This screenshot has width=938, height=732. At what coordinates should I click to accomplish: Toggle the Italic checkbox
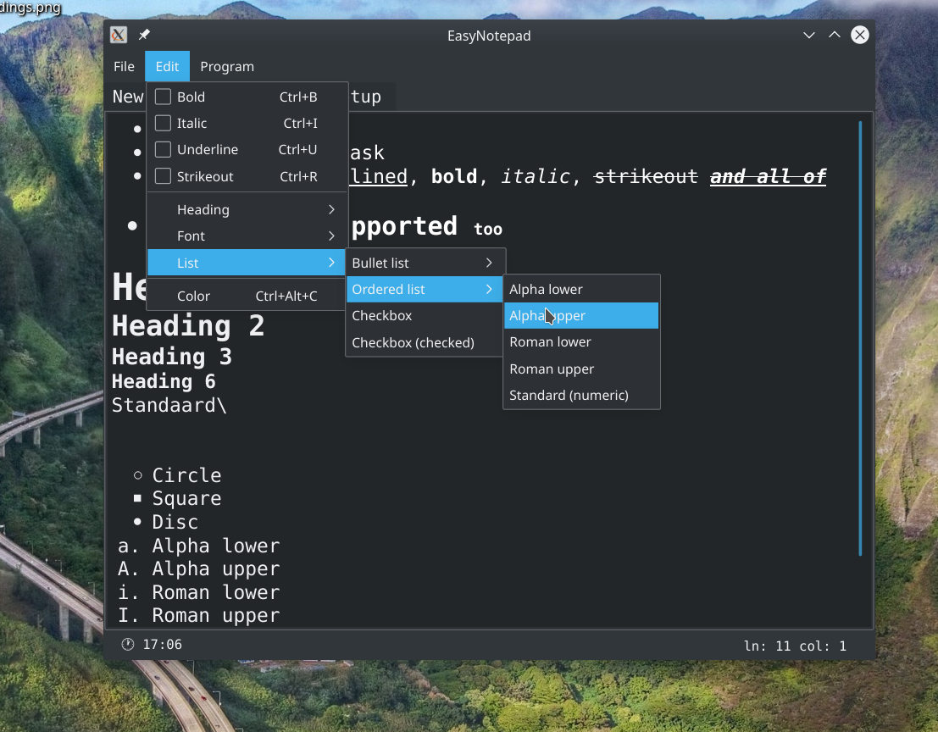click(x=163, y=124)
